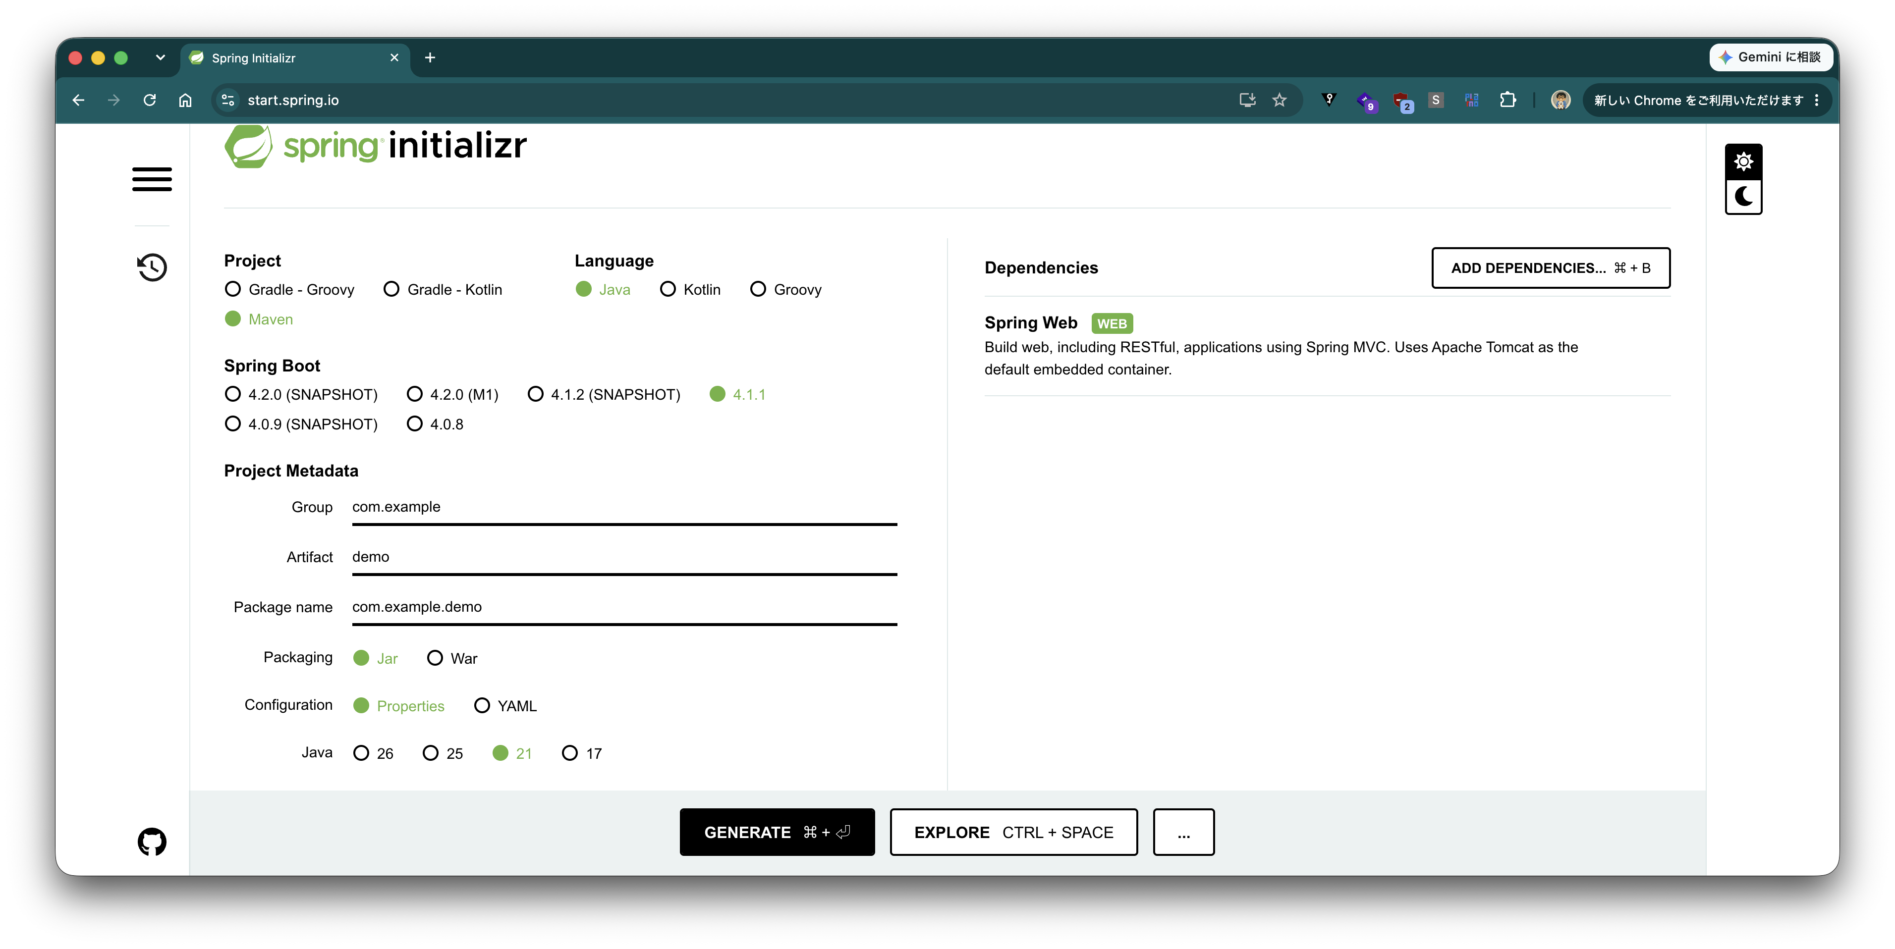
Task: Select Java version 26
Action: [373, 753]
